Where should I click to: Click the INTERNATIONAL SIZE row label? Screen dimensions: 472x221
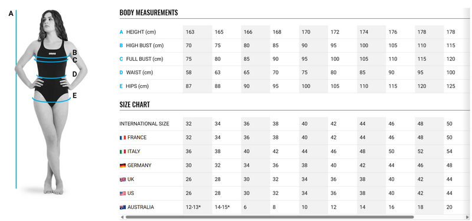click(x=144, y=123)
